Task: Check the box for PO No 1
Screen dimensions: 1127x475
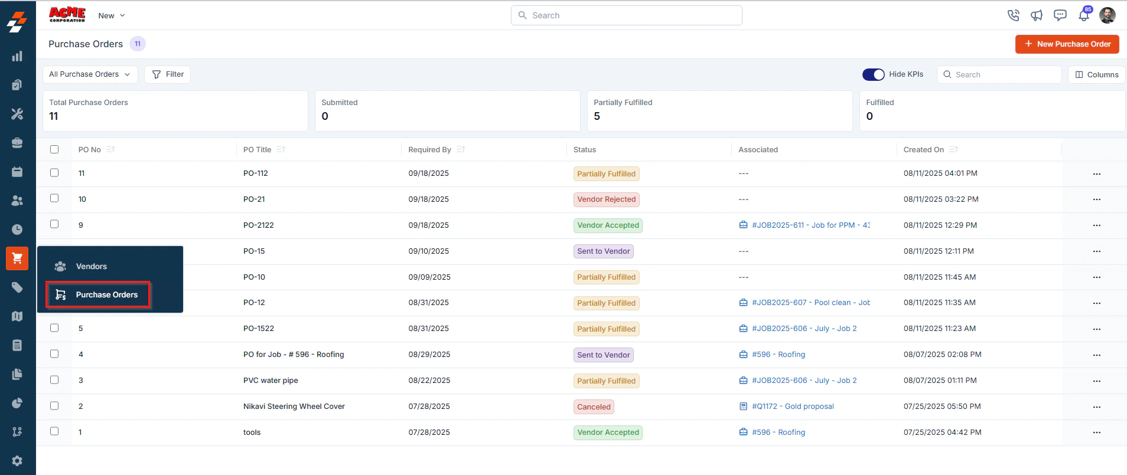Action: pos(54,431)
